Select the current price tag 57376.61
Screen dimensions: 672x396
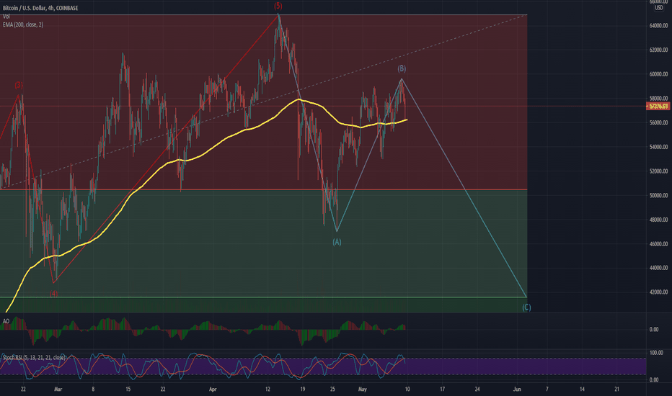pos(658,106)
